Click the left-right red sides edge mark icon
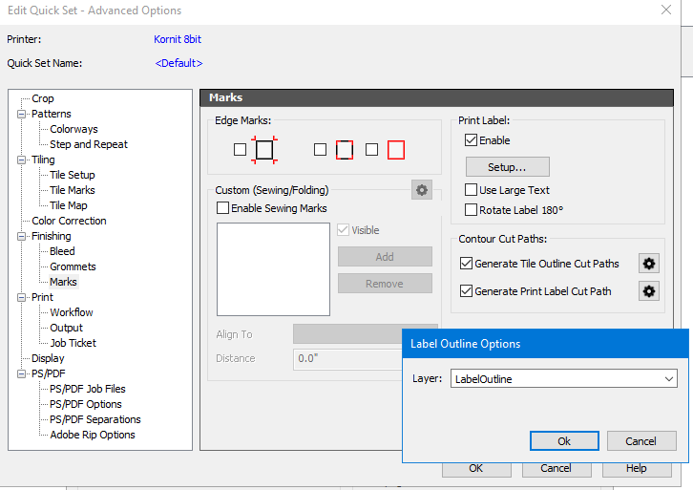 (x=345, y=150)
